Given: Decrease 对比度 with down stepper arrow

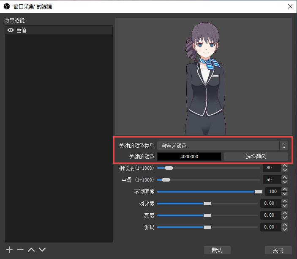Looking at the screenshot, I should 284,206.
